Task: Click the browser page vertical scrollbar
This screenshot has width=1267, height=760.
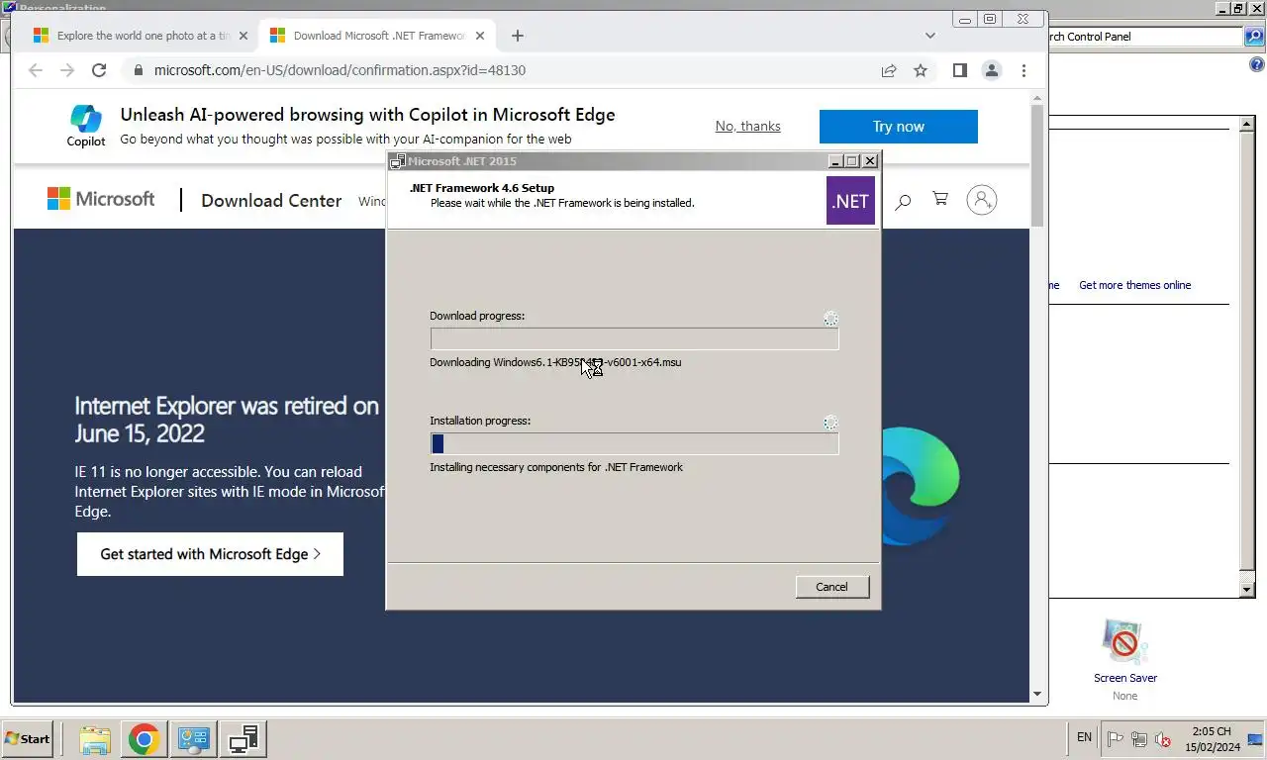Action: [x=1037, y=165]
